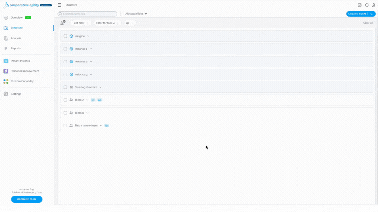Click the CREATE TEAM button
The height and width of the screenshot is (212, 378).
(x=357, y=14)
